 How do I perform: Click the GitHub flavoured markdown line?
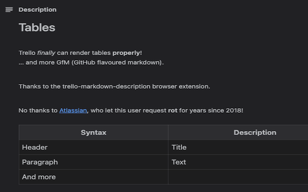coord(91,62)
